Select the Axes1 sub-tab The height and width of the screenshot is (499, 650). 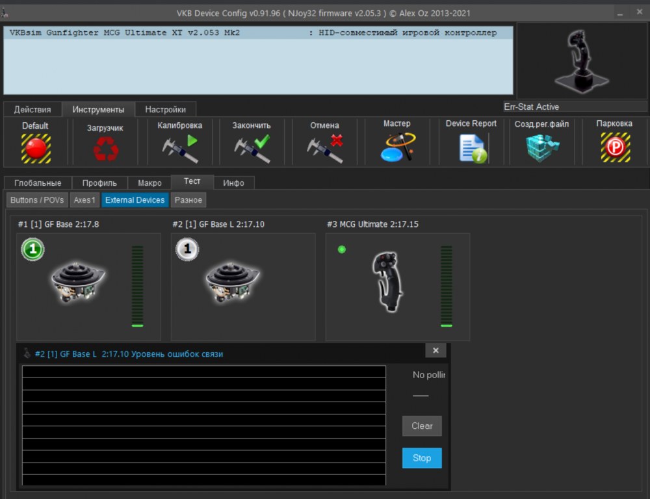coord(84,200)
